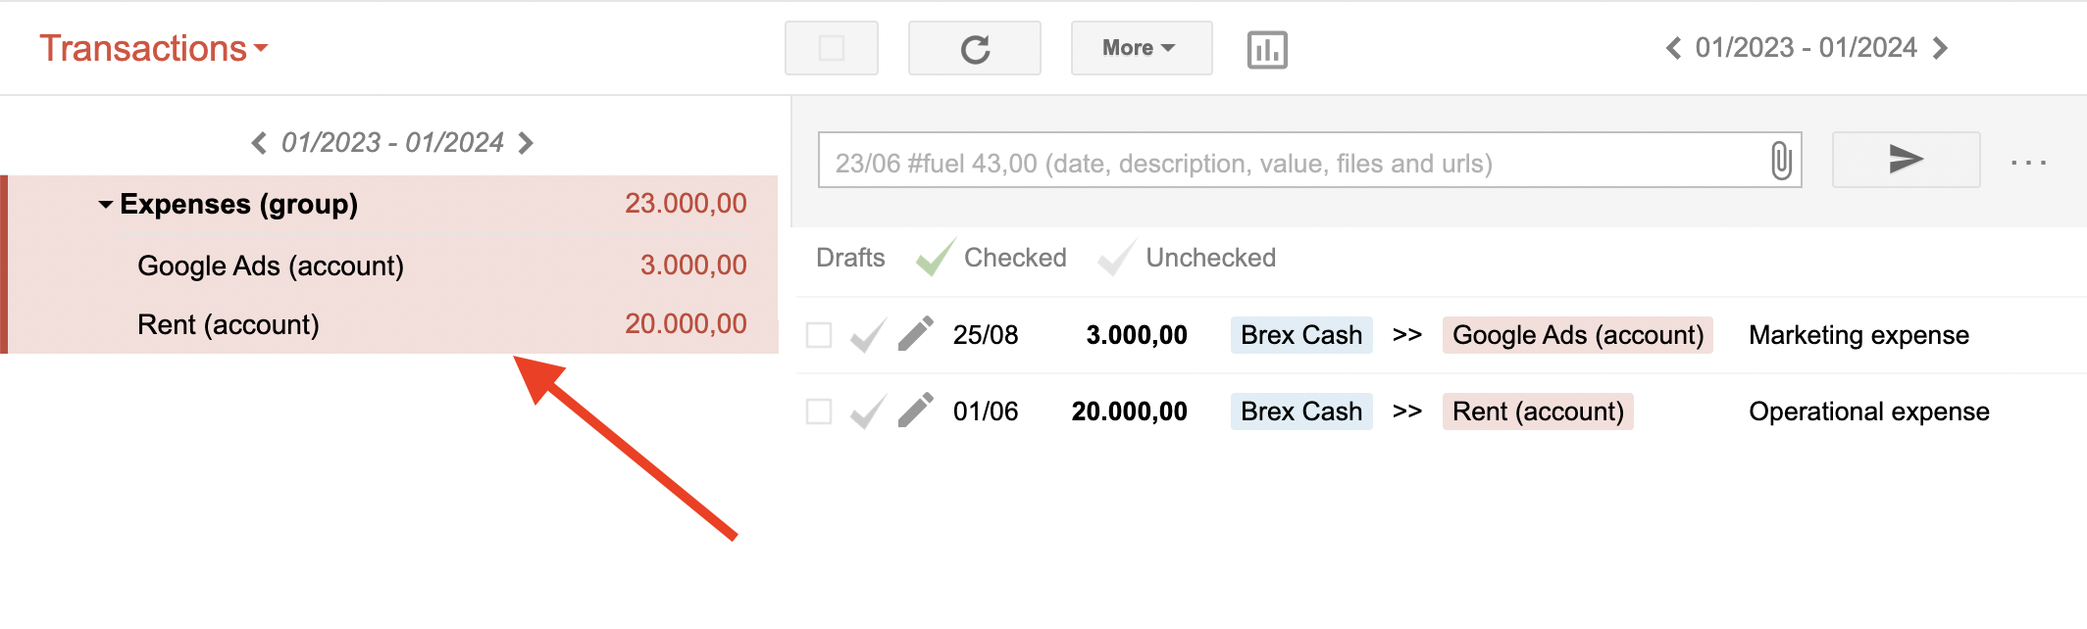Click the transaction entry input field

pyautogui.click(x=1275, y=161)
